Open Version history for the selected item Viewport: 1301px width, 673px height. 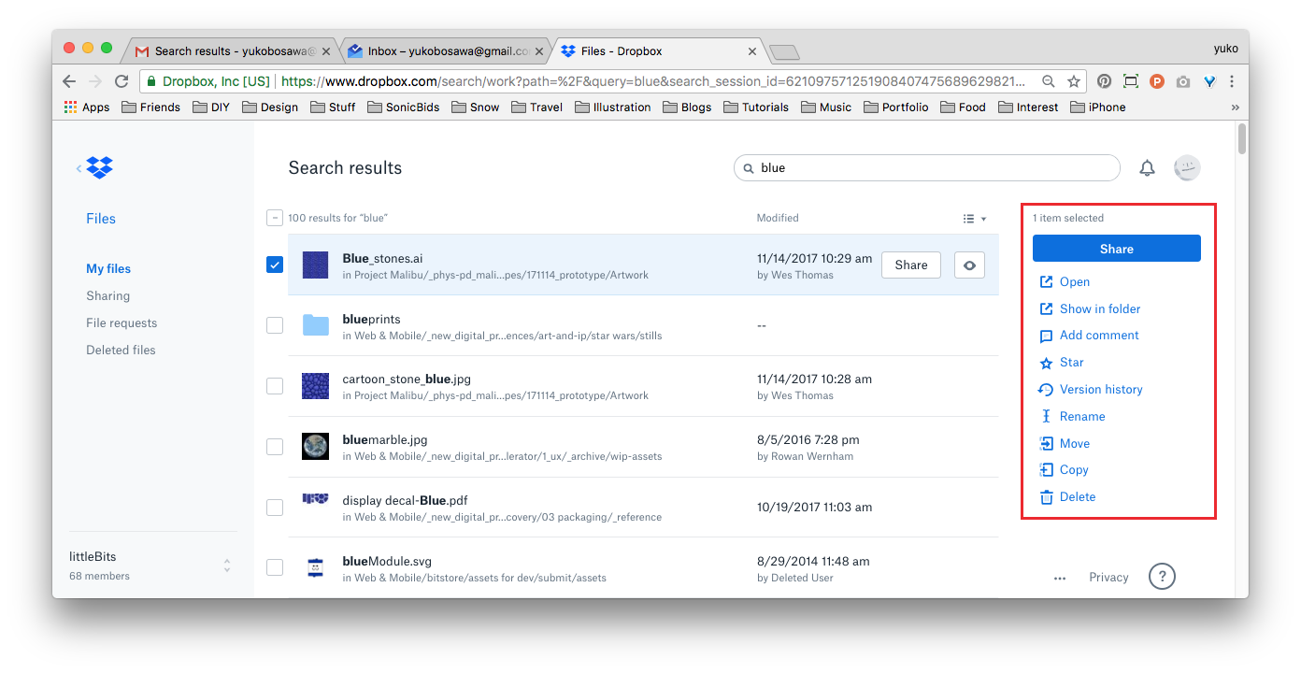(x=1101, y=389)
